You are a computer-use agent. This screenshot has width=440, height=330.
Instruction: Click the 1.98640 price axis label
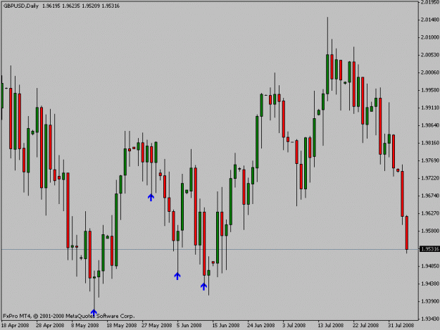430,125
